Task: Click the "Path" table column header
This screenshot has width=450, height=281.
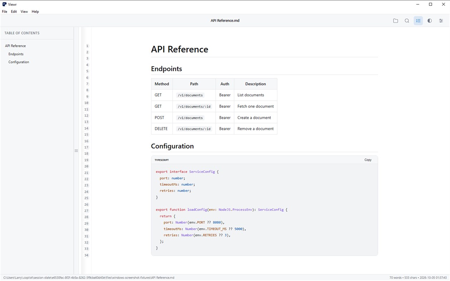Action: tap(194, 84)
